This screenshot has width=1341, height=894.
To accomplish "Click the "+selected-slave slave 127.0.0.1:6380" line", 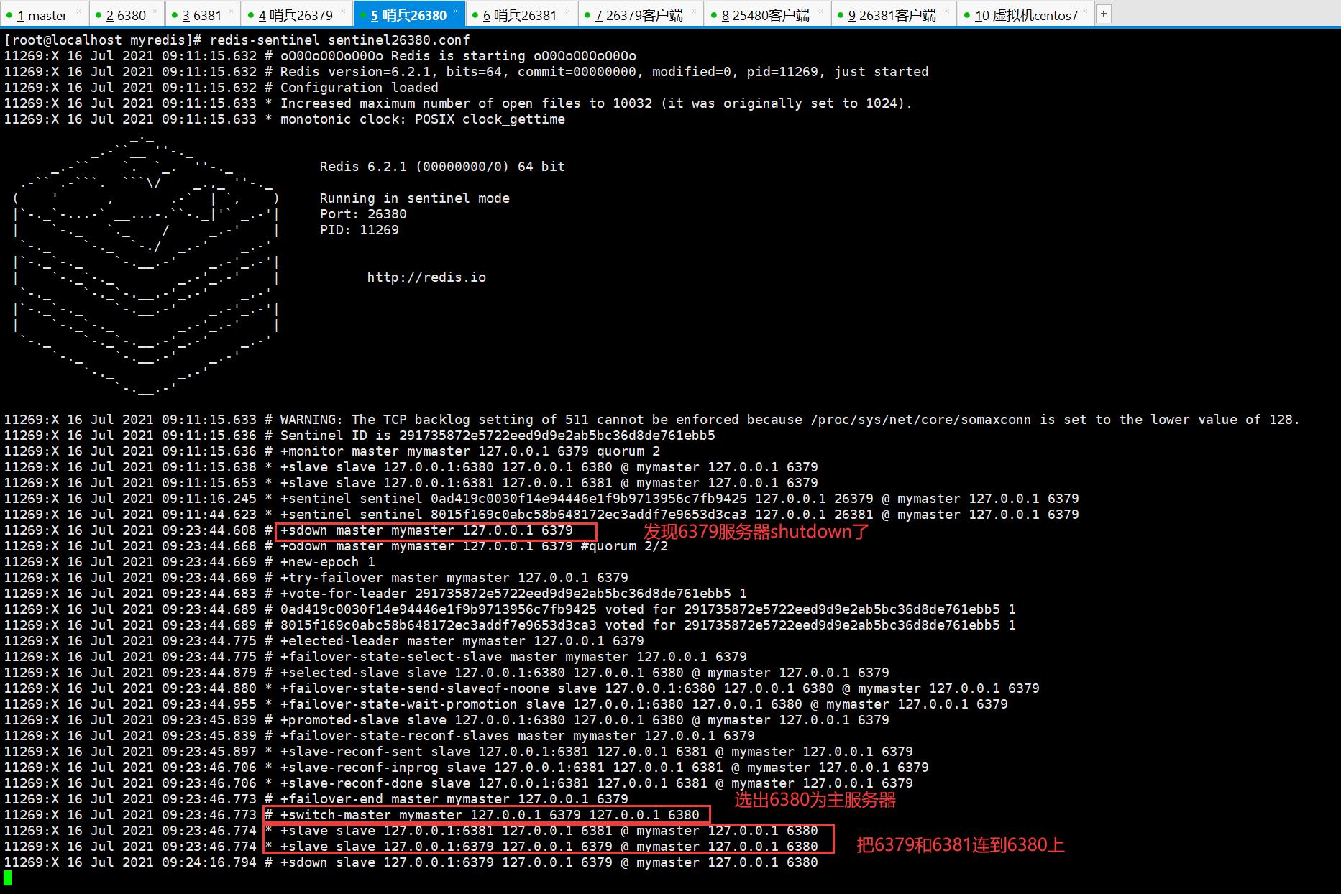I will (x=447, y=673).
